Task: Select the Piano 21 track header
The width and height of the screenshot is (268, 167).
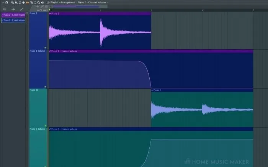Action: pos(38,108)
